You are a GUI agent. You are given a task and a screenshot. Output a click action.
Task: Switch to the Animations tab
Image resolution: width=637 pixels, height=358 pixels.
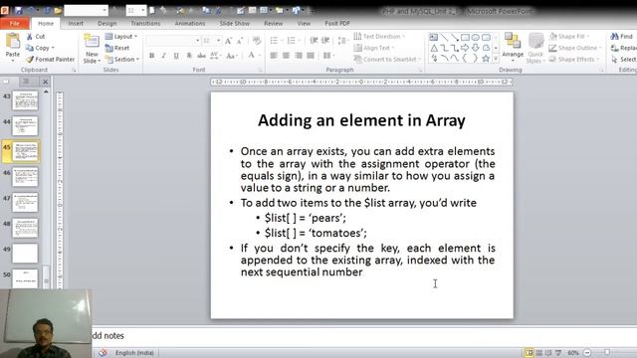click(190, 24)
